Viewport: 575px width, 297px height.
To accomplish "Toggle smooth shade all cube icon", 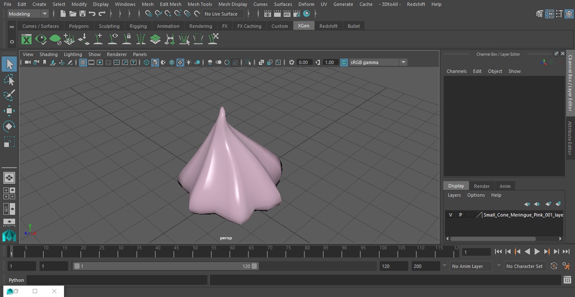I will click(x=155, y=62).
